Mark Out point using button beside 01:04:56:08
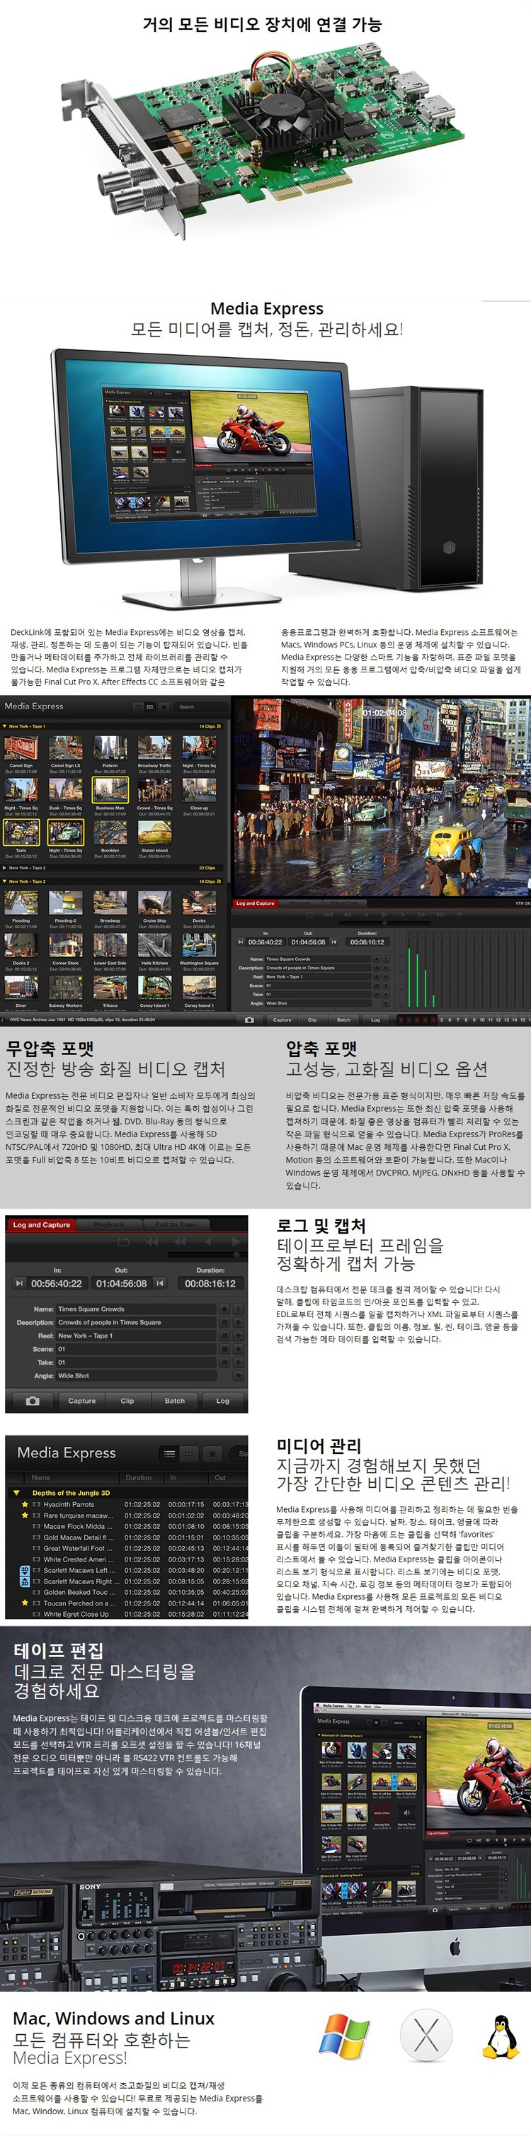This screenshot has width=531, height=2139. pos(160,1284)
